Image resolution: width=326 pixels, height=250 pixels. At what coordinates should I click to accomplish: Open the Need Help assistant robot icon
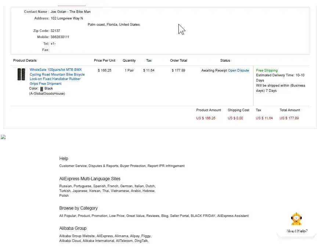296,219
